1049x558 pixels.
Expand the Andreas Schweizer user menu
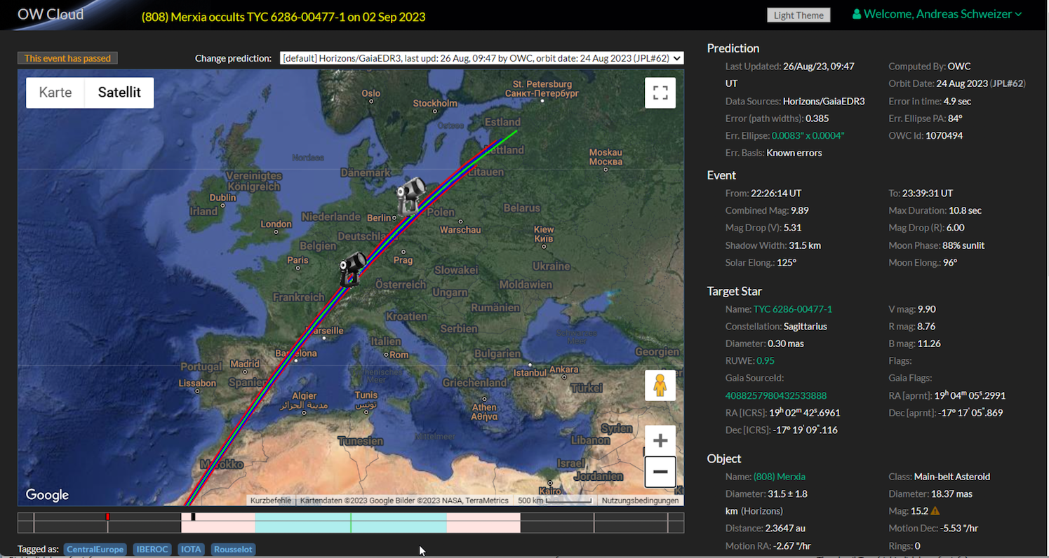(x=937, y=14)
